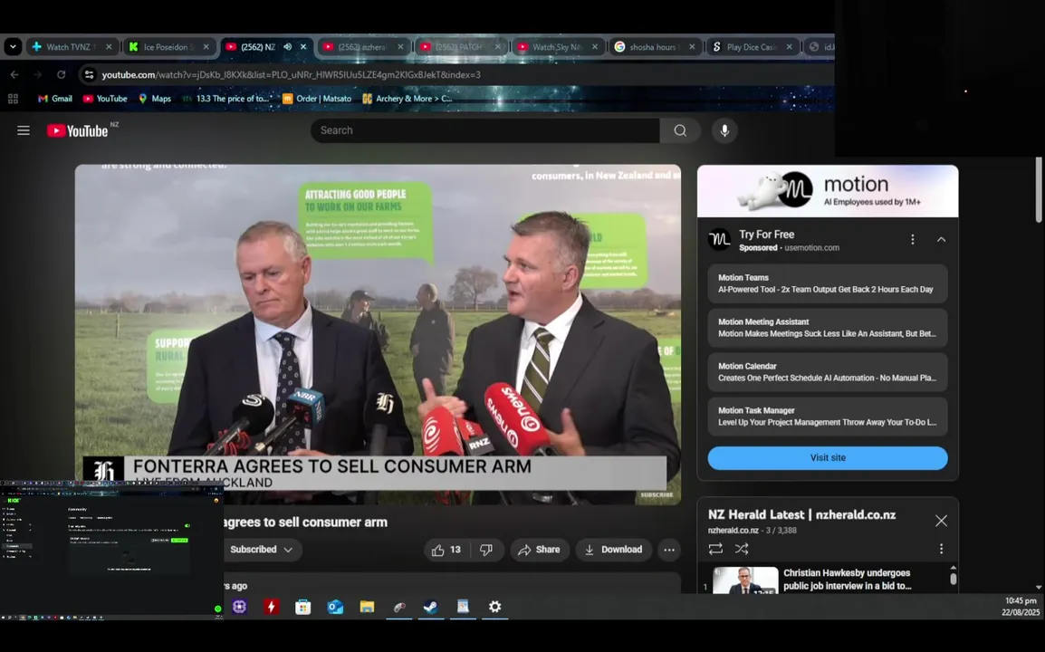Click the Share button
Screen dimensions: 1045x652
click(539, 550)
